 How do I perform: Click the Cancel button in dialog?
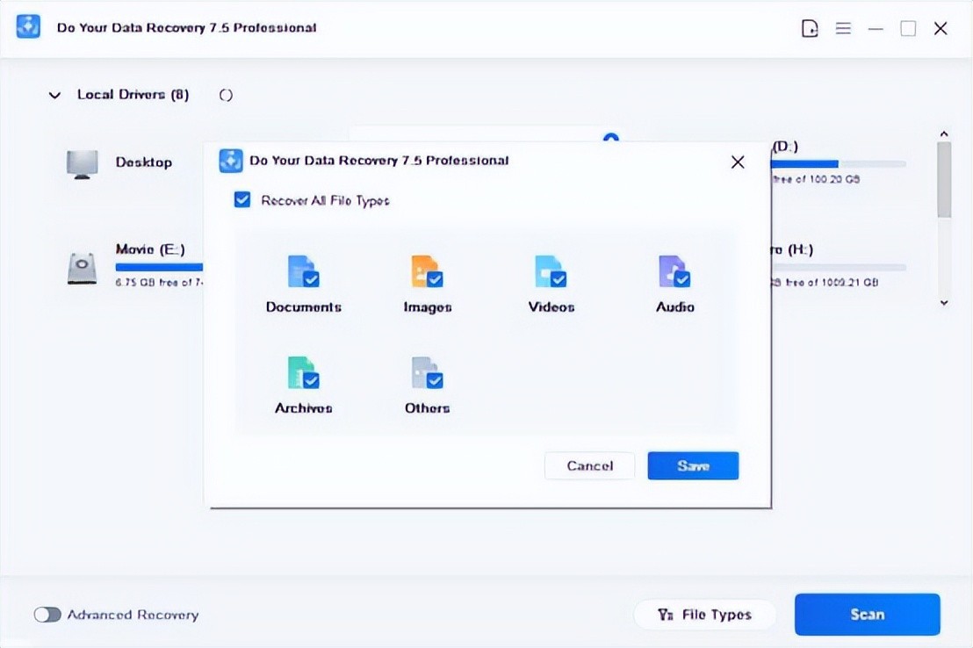pyautogui.click(x=589, y=466)
